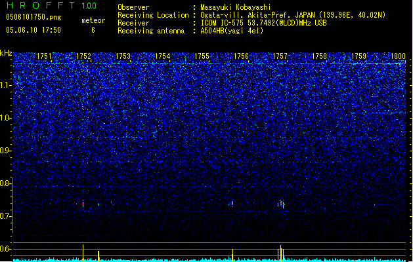Click the meteor echo cluster at 1757
The height and width of the screenshot is (262, 413).
[281, 204]
